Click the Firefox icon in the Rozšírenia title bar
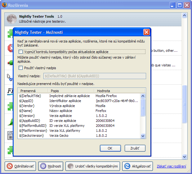Viewport: 192px width, 174px height. coord(4,5)
